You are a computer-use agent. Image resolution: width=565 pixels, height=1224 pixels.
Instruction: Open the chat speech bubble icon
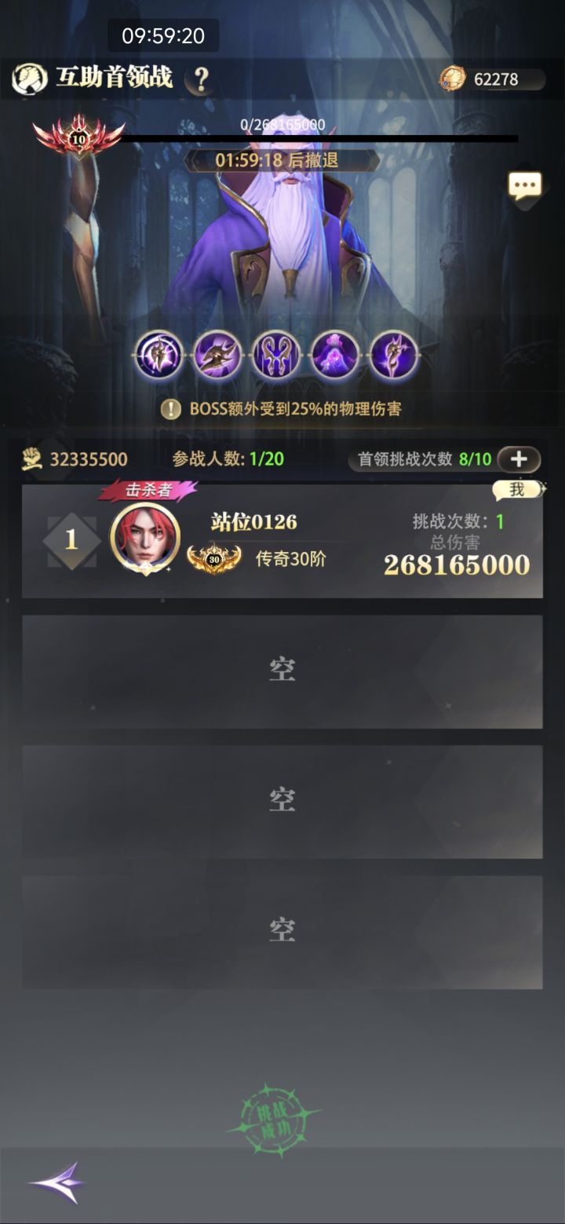pos(525,187)
